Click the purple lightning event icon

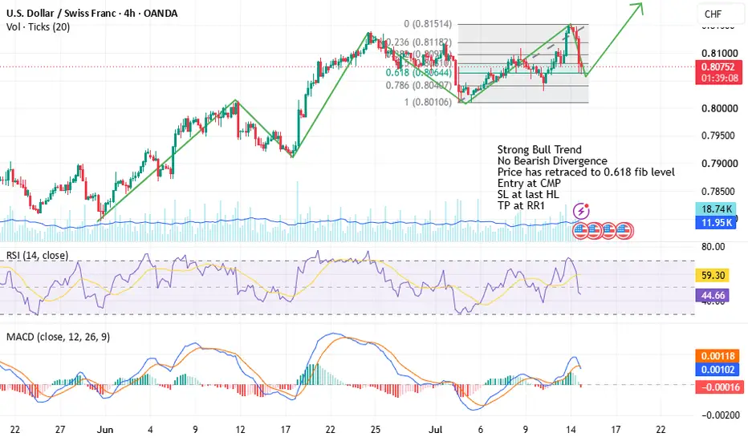click(x=581, y=210)
